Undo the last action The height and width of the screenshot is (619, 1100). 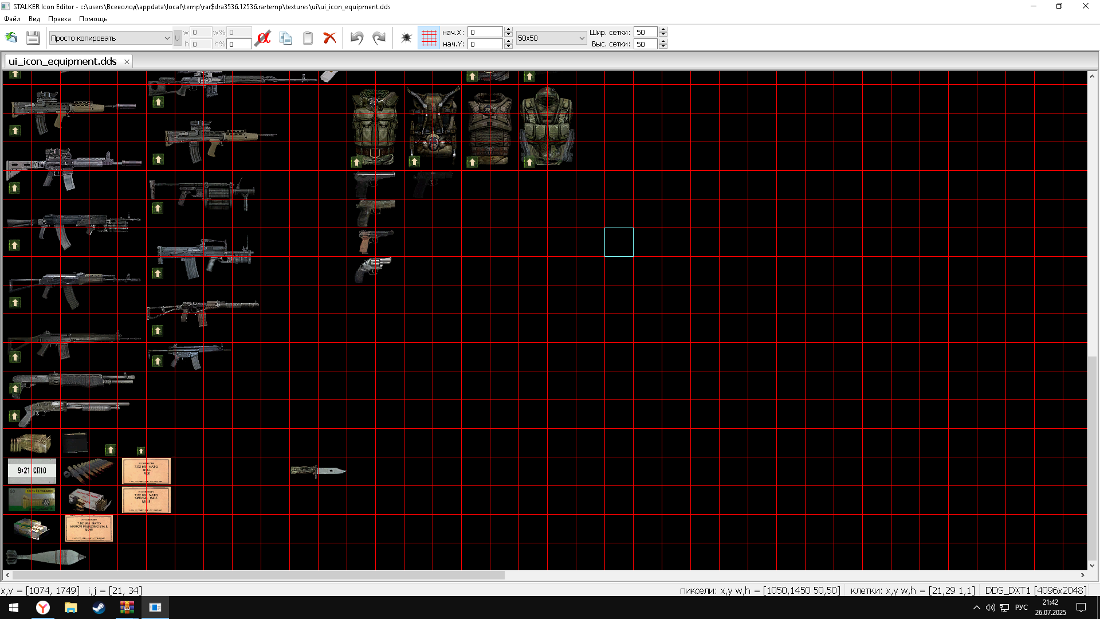point(357,38)
